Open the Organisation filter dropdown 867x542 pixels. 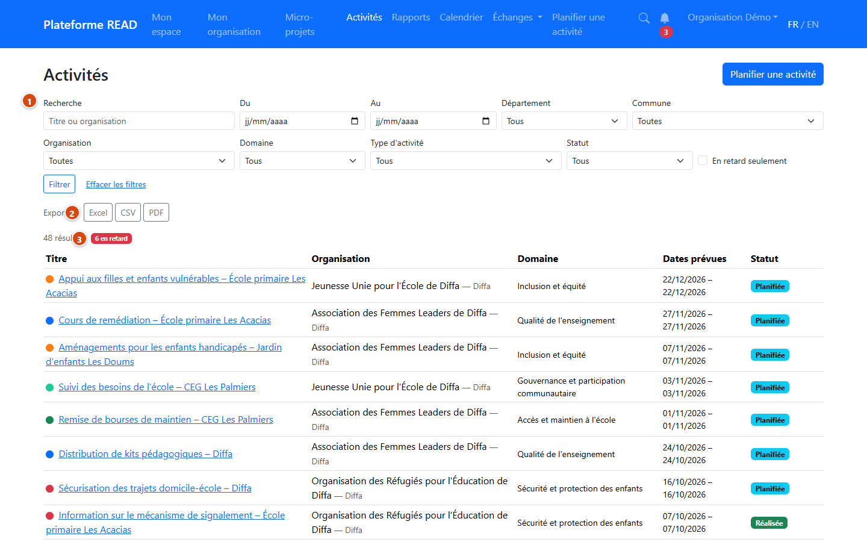click(x=138, y=161)
